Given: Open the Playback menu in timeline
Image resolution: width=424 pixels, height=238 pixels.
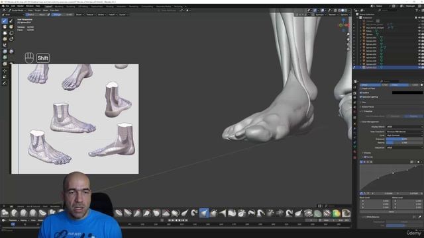Looking at the screenshot, I should tap(13, 220).
